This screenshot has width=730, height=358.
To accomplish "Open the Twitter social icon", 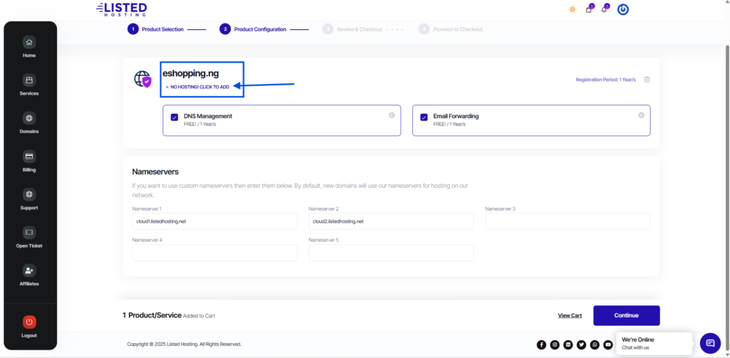I will [581, 344].
